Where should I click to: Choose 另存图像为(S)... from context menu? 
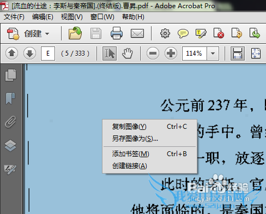(149, 139)
